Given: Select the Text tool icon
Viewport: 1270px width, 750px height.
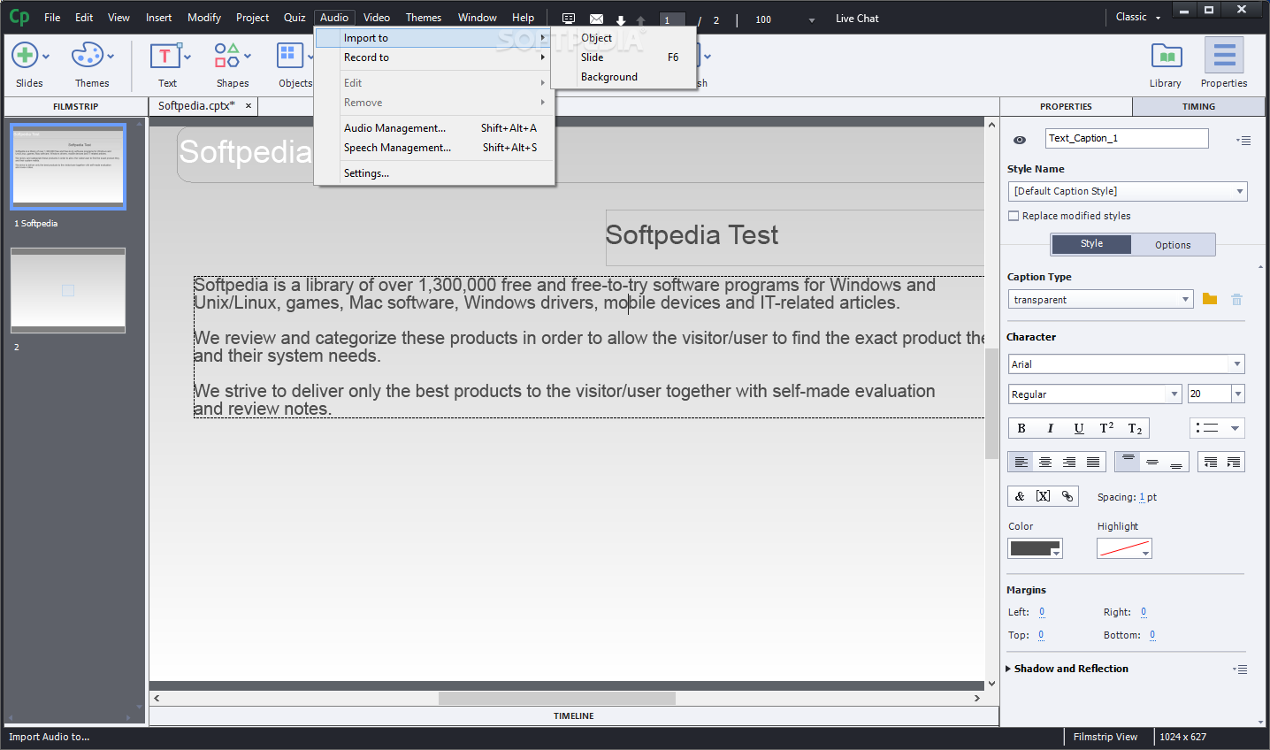Looking at the screenshot, I should coord(165,56).
